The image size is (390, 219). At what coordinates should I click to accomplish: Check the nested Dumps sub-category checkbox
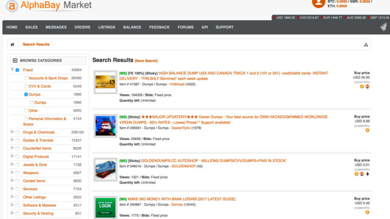32,102
